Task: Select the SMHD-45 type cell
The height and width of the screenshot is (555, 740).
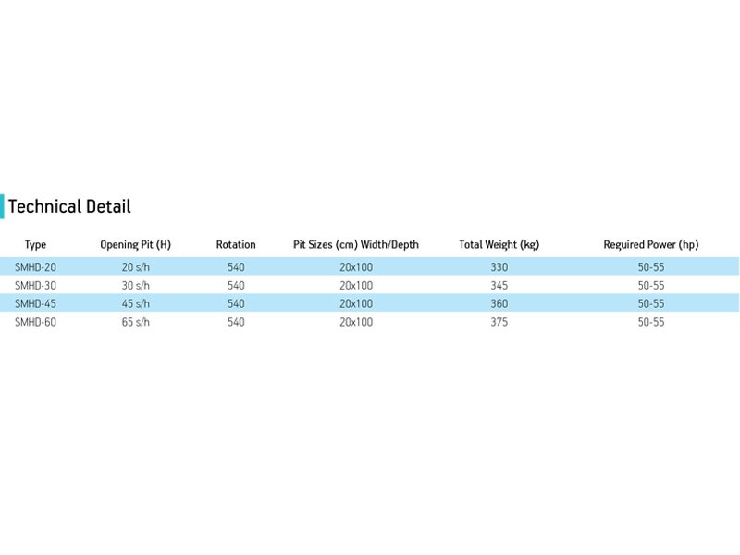Action: (x=35, y=304)
